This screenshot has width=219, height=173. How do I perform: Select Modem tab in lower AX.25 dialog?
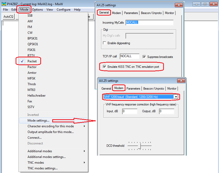point(119,88)
